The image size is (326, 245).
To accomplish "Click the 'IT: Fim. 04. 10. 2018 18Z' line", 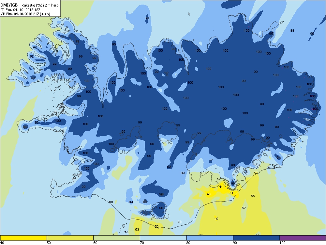I will click(x=20, y=10).
